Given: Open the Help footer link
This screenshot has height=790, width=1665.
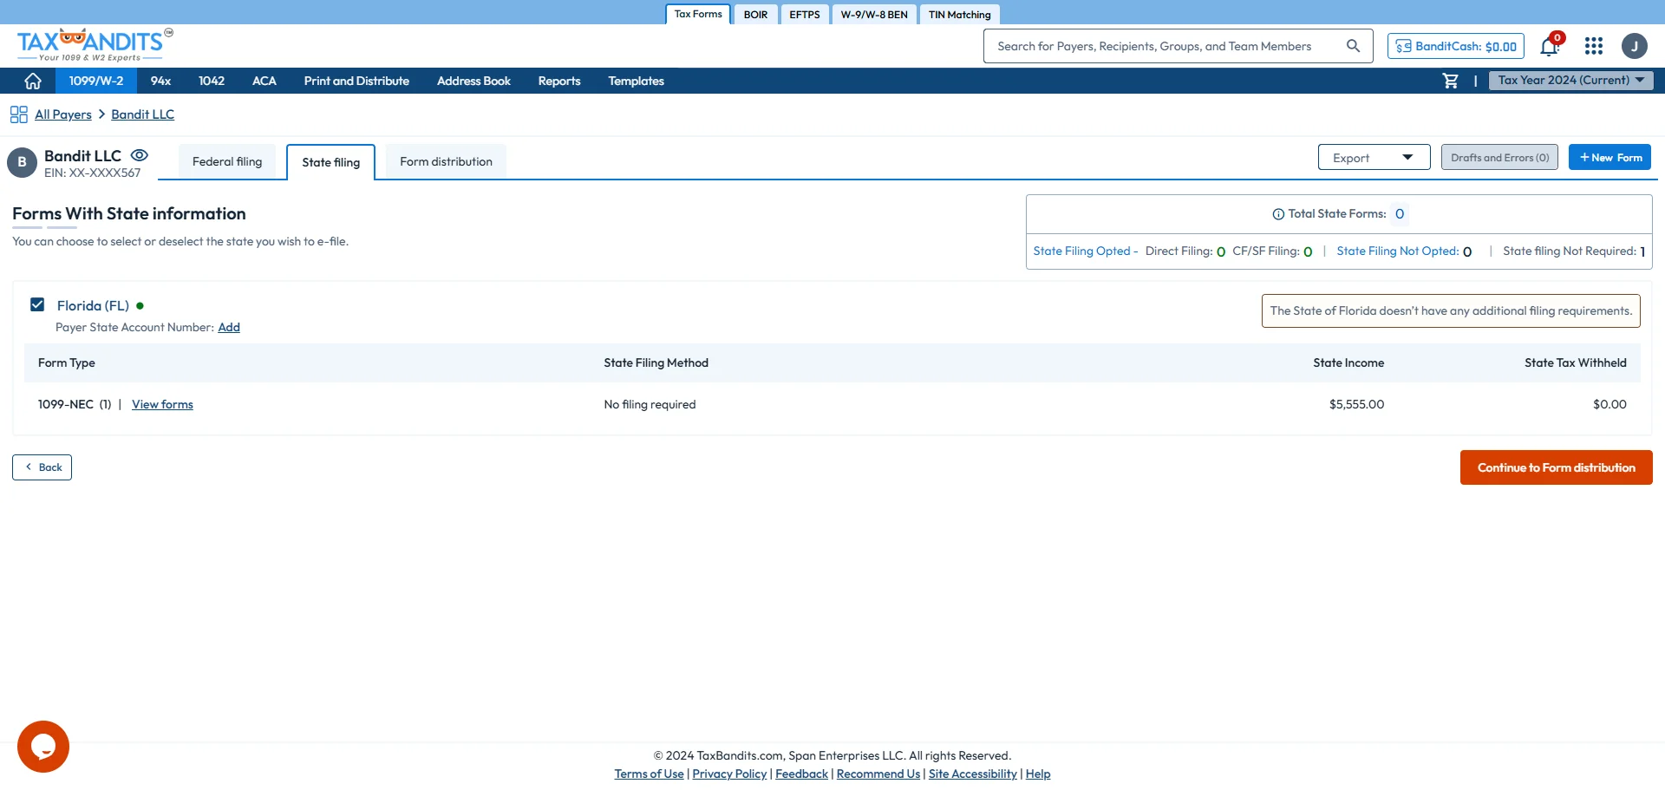Looking at the screenshot, I should tap(1038, 774).
